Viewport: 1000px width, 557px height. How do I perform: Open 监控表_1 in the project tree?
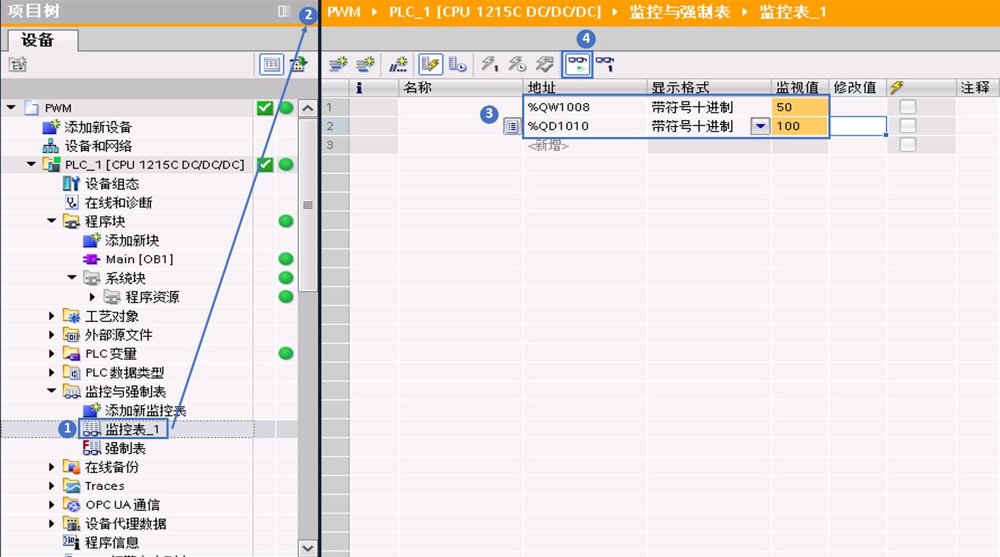tap(132, 429)
